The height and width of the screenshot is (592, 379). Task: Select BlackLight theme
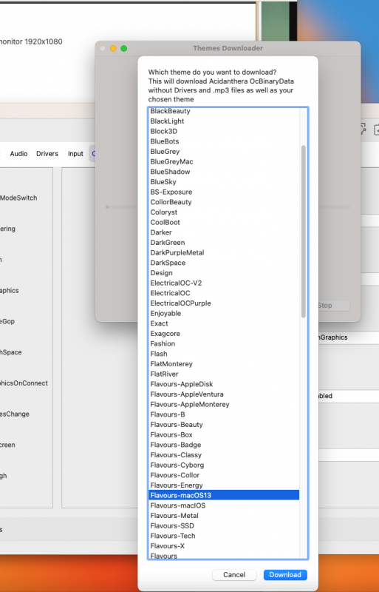point(224,121)
